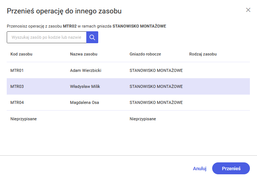The image size is (257, 181).
Task: Click the Kod zasobu column header
Action: (21, 54)
